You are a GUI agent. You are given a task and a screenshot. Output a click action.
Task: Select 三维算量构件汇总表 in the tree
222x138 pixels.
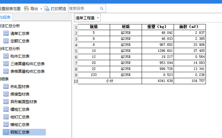(27, 64)
